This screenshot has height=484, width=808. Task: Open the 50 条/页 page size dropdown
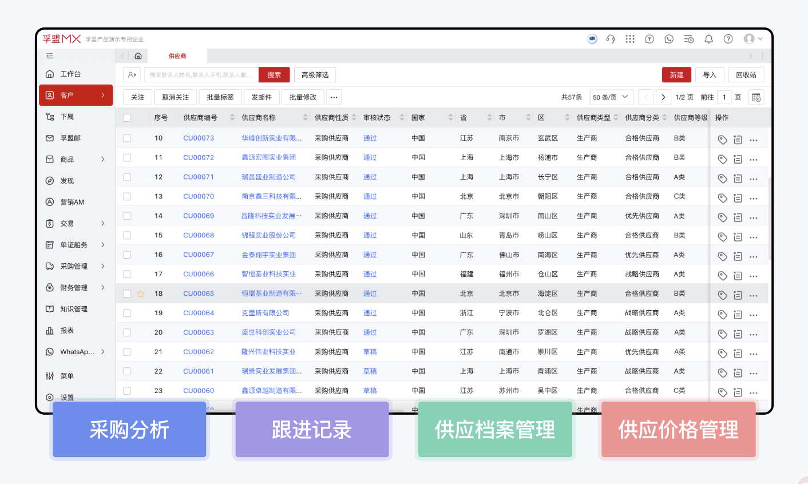click(x=611, y=97)
